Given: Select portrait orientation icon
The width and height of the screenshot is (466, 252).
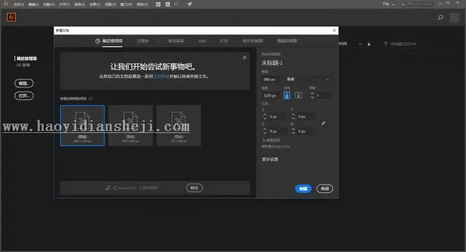Looking at the screenshot, I should [287, 95].
